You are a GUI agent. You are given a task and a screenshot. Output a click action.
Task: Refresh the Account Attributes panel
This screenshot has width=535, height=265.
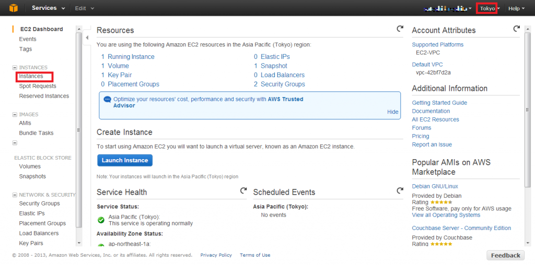pyautogui.click(x=517, y=29)
